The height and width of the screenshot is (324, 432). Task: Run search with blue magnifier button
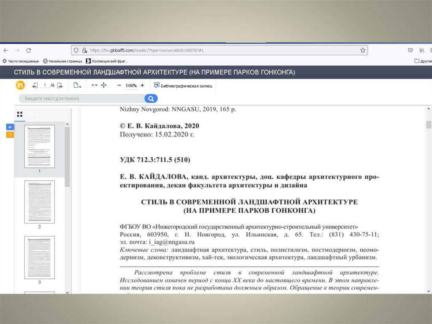point(151,98)
